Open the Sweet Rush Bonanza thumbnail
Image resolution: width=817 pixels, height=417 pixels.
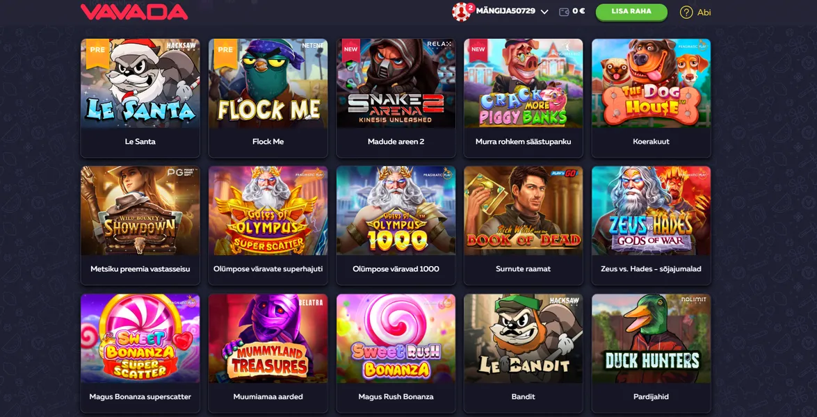coord(396,338)
